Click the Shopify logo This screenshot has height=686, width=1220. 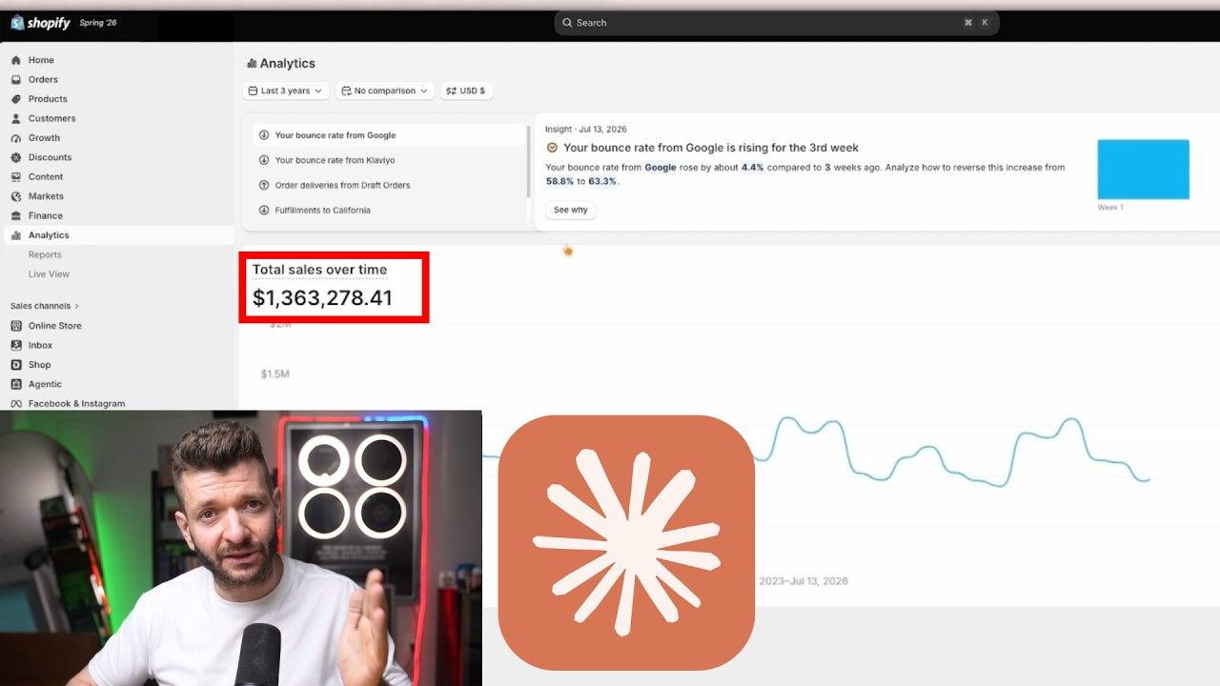pyautogui.click(x=40, y=22)
